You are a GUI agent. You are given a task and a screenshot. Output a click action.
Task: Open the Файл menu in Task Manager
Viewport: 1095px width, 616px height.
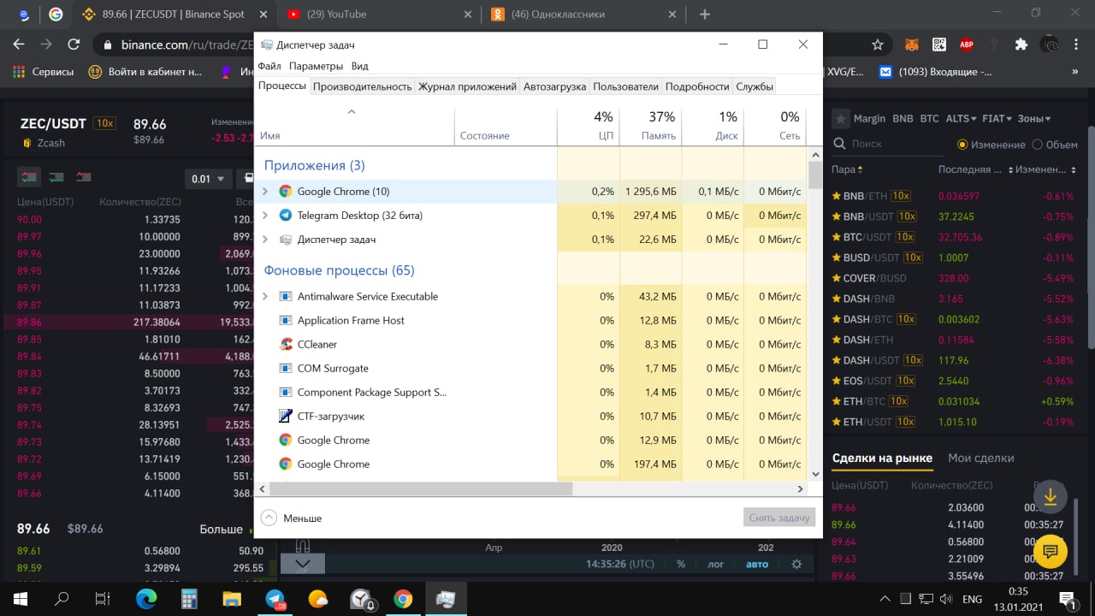[x=269, y=66]
